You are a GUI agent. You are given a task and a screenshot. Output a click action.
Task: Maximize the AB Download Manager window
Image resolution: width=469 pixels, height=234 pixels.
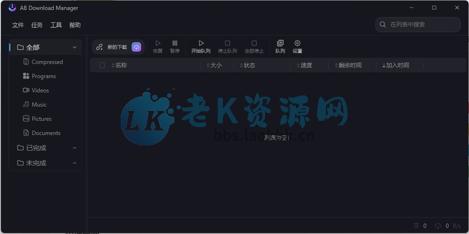[x=434, y=8]
